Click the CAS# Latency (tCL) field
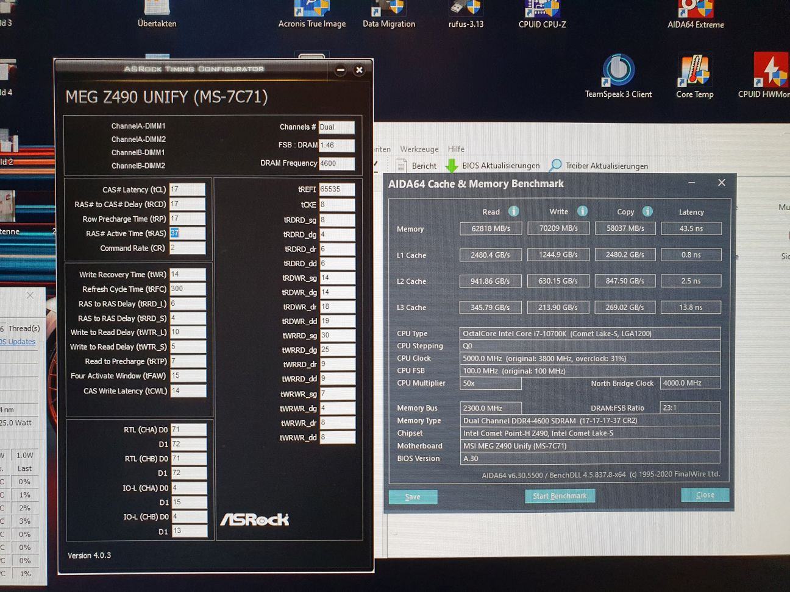 pos(187,189)
